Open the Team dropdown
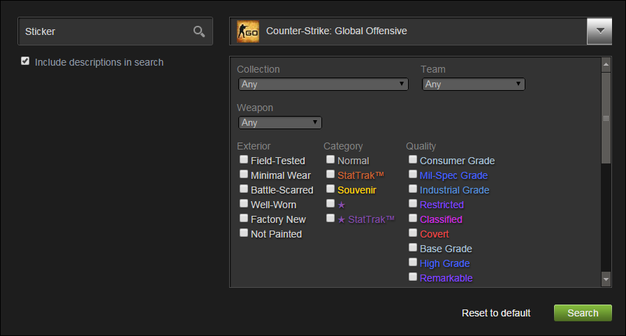This screenshot has height=336, width=626. [x=474, y=85]
